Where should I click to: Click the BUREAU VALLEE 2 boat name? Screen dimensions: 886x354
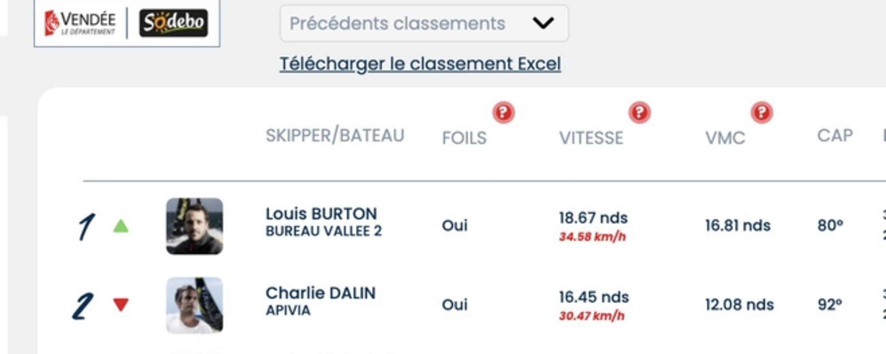point(323,231)
